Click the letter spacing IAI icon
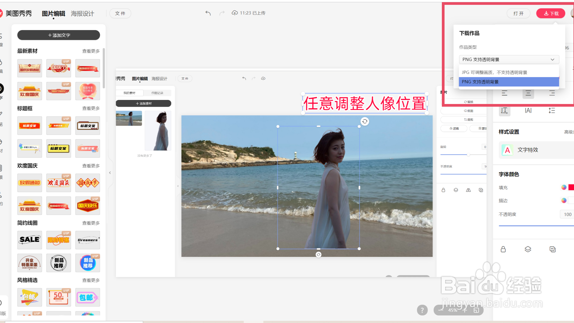The height and width of the screenshot is (323, 574). (x=528, y=110)
